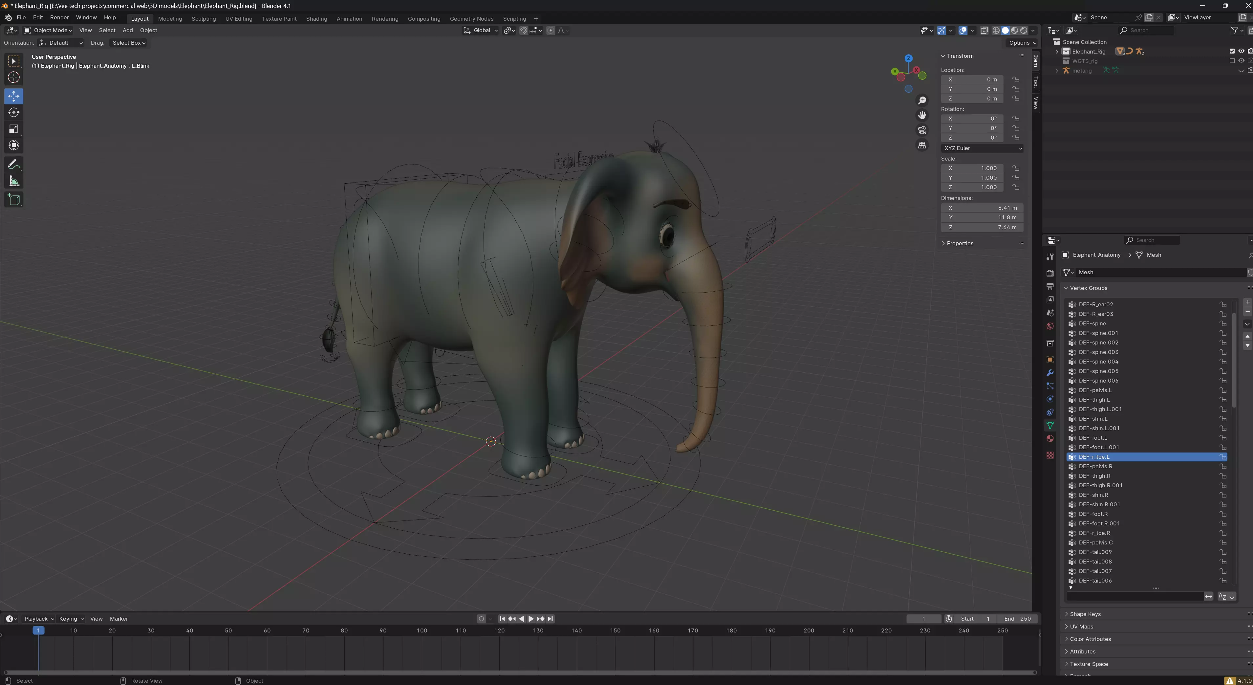Switch to the Sculpting workspace tab
This screenshot has width=1253, height=685.
pos(203,18)
